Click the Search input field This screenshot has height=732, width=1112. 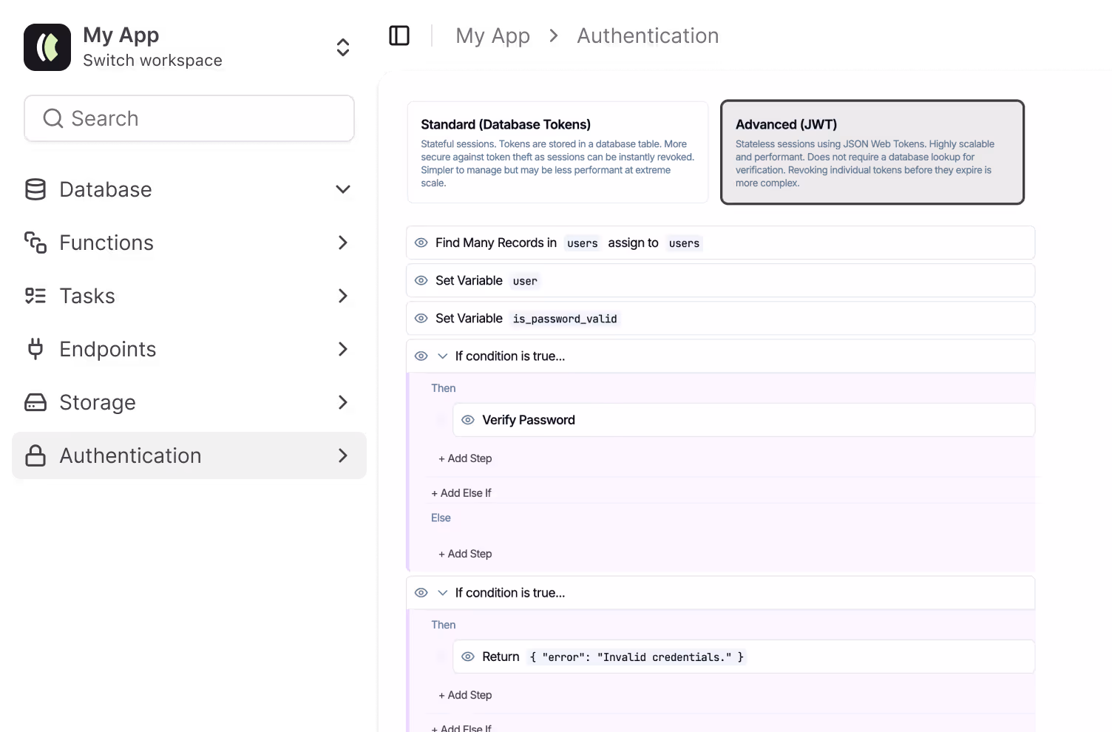point(189,118)
